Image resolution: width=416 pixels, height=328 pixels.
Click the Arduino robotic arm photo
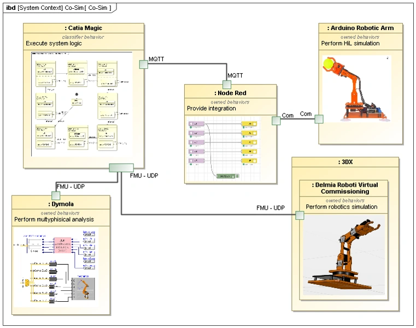click(x=356, y=88)
